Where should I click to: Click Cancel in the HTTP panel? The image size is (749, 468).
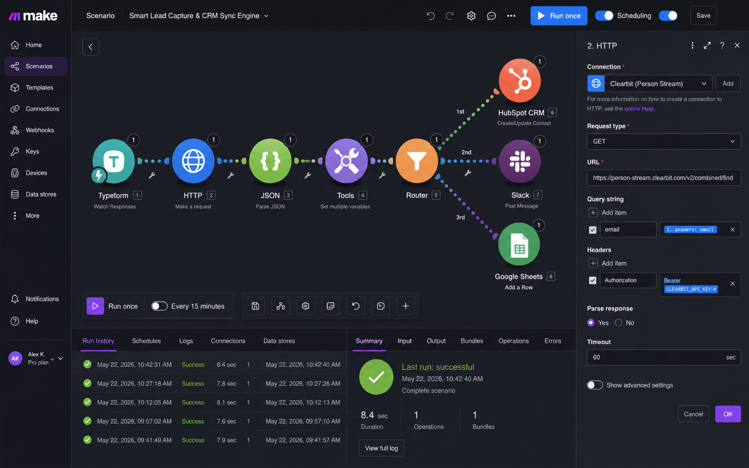tap(693, 414)
